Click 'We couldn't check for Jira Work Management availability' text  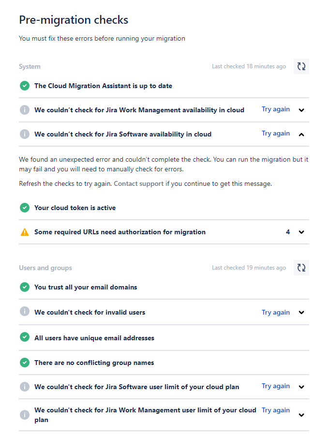[139, 110]
